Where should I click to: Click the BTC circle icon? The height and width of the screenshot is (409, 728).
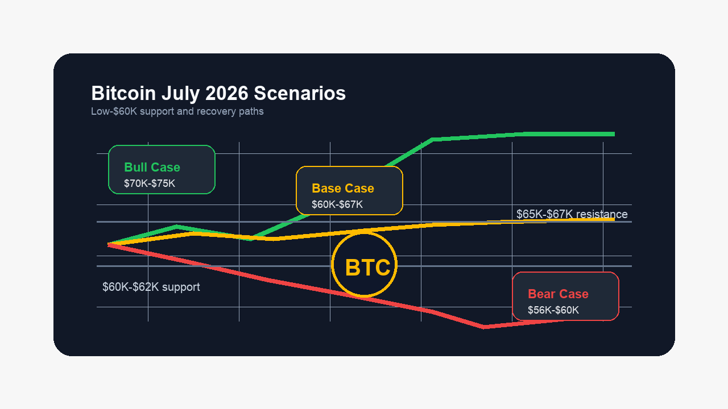[364, 264]
